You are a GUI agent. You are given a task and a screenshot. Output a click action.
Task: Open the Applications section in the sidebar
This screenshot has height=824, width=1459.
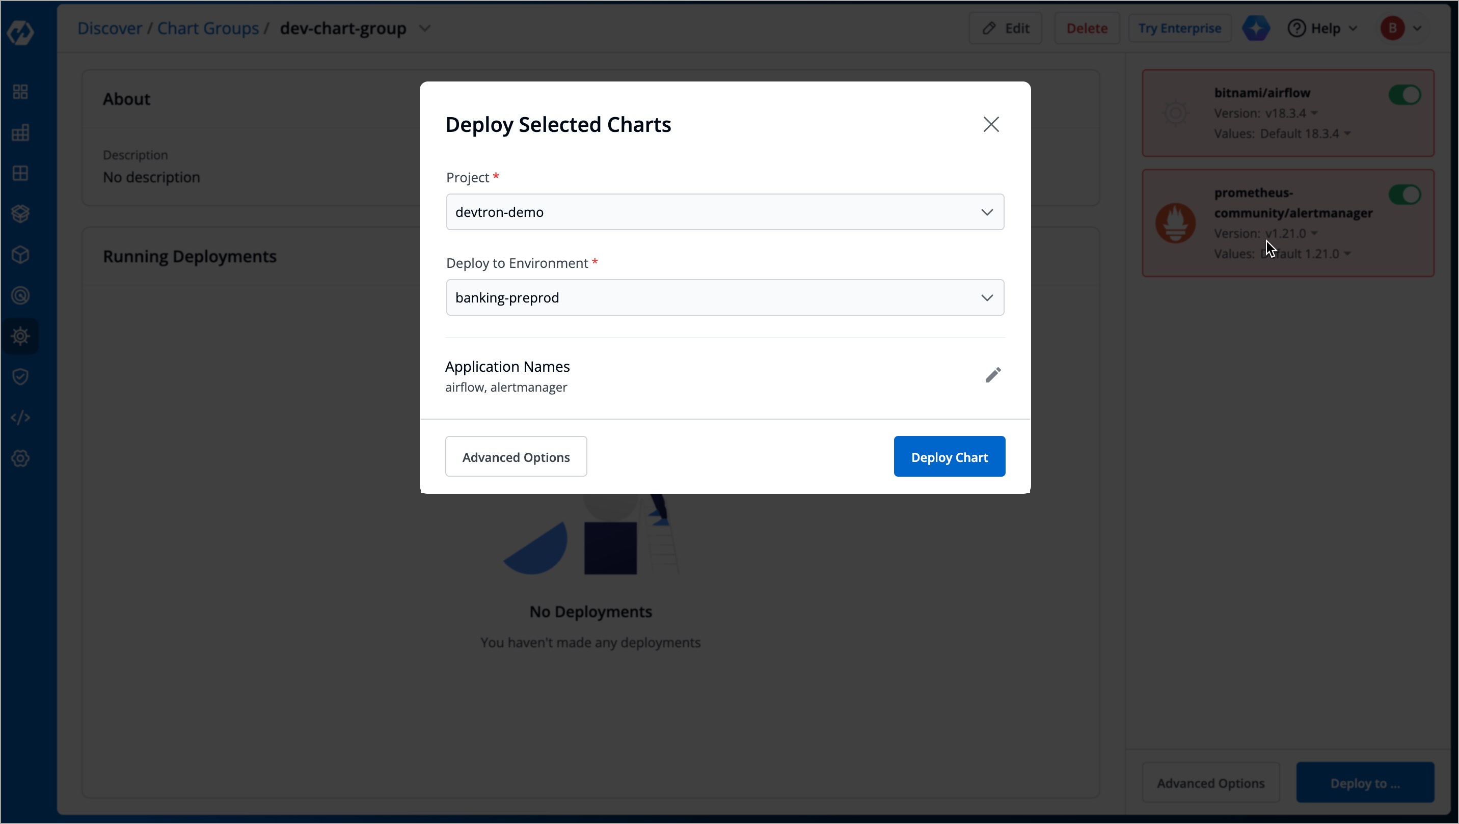[20, 91]
